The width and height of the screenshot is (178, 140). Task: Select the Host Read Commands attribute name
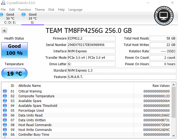tap(35, 125)
